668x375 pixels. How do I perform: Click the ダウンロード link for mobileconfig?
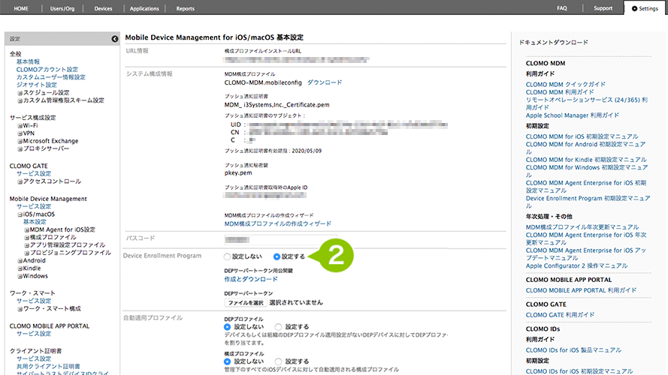[325, 82]
